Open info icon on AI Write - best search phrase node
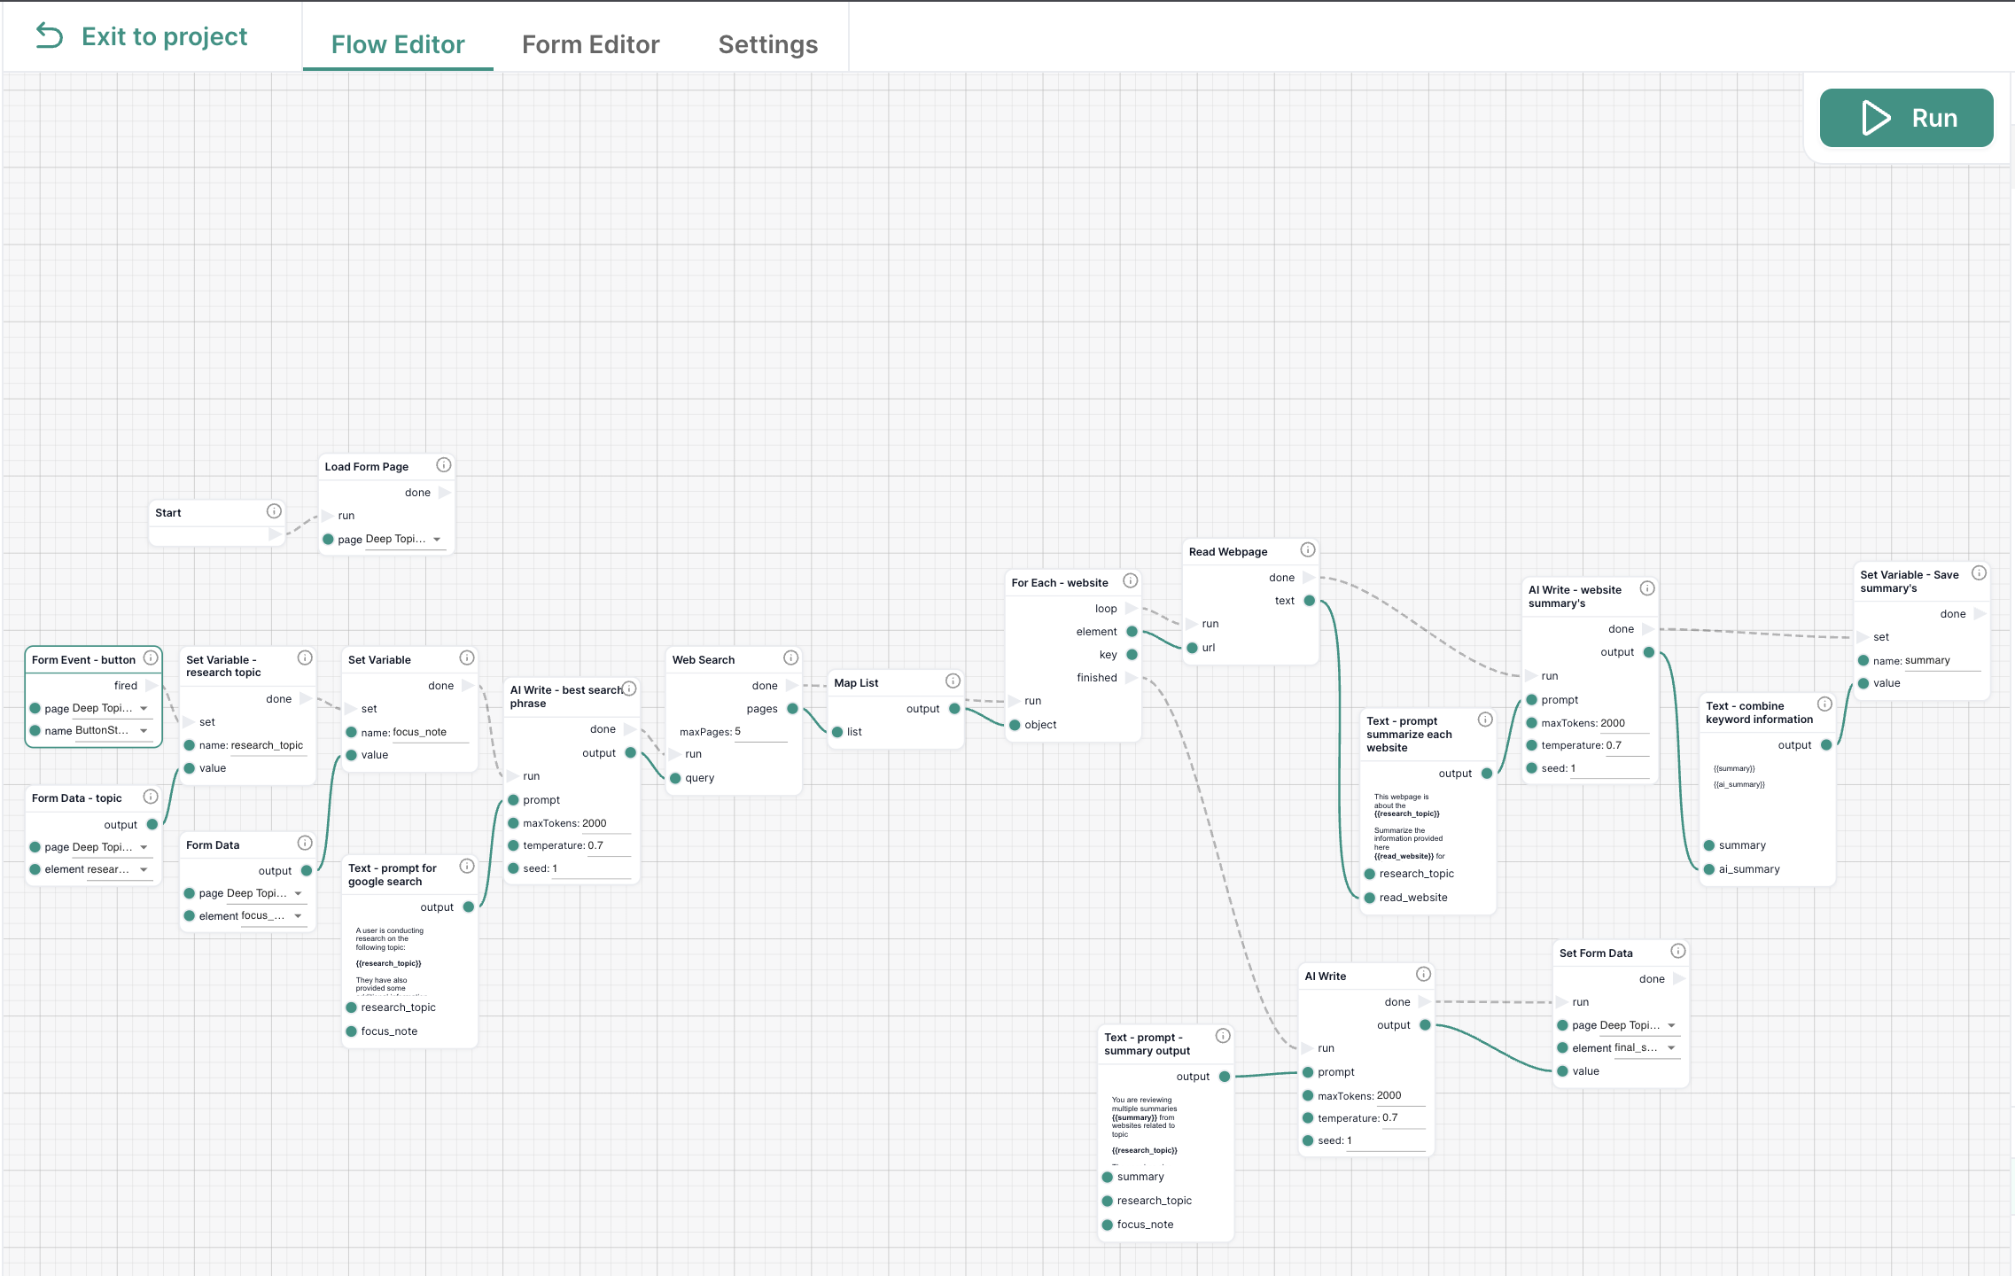Viewport: 2015px width, 1276px height. [x=629, y=689]
